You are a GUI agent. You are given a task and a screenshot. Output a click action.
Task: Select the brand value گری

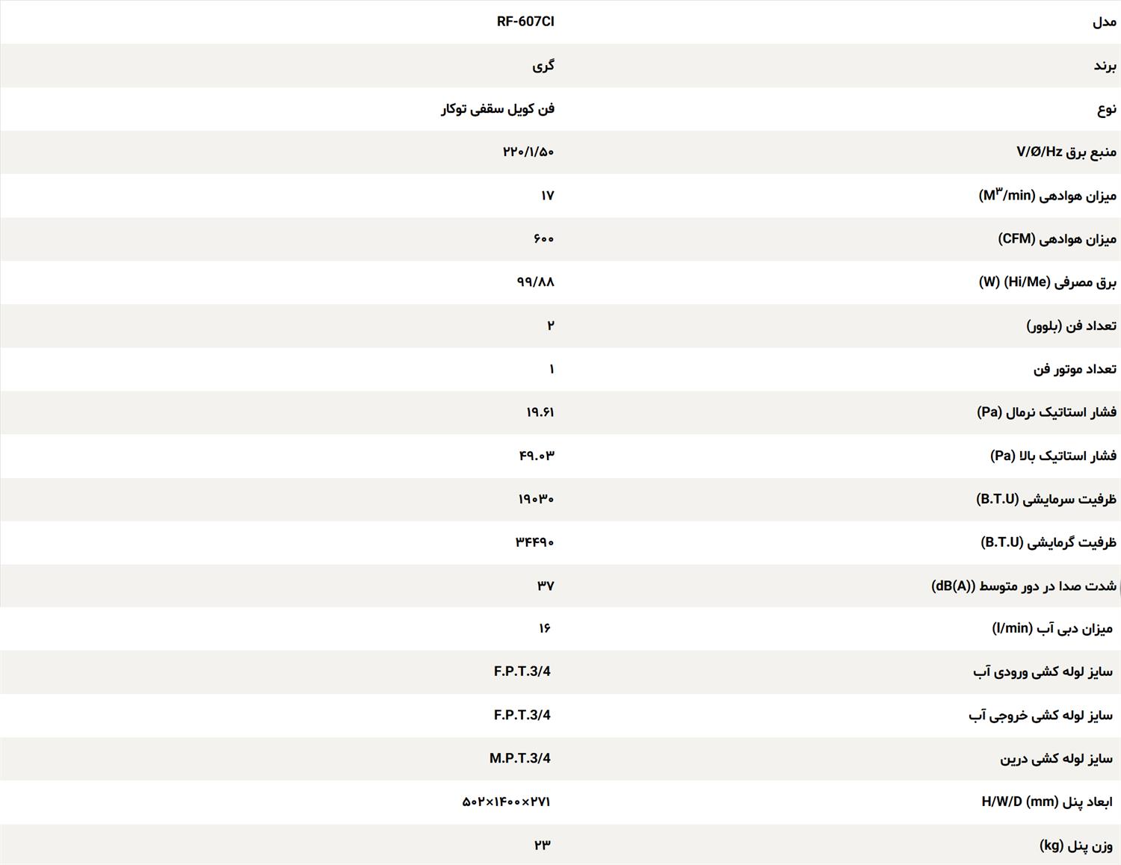543,66
